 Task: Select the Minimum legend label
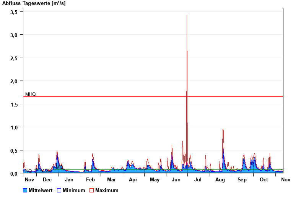[x=74, y=191]
